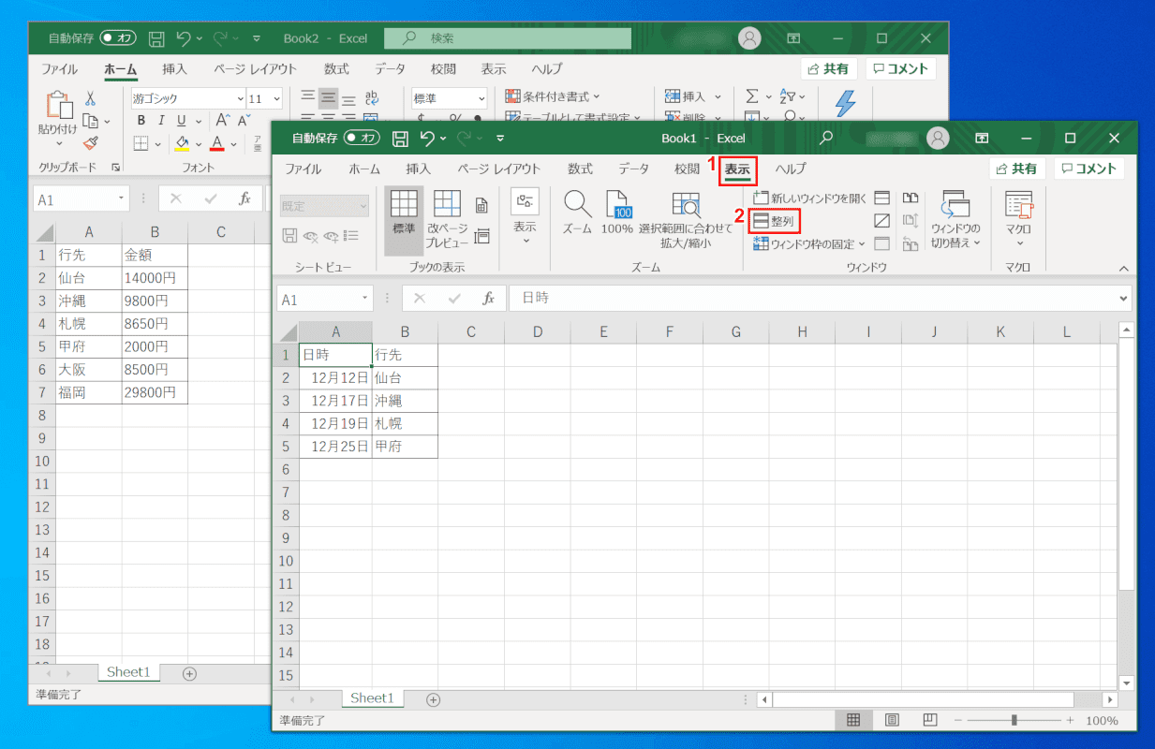Screen dimensions: 1155x749
Task: Open データ tab in Book2
Action: [391, 69]
